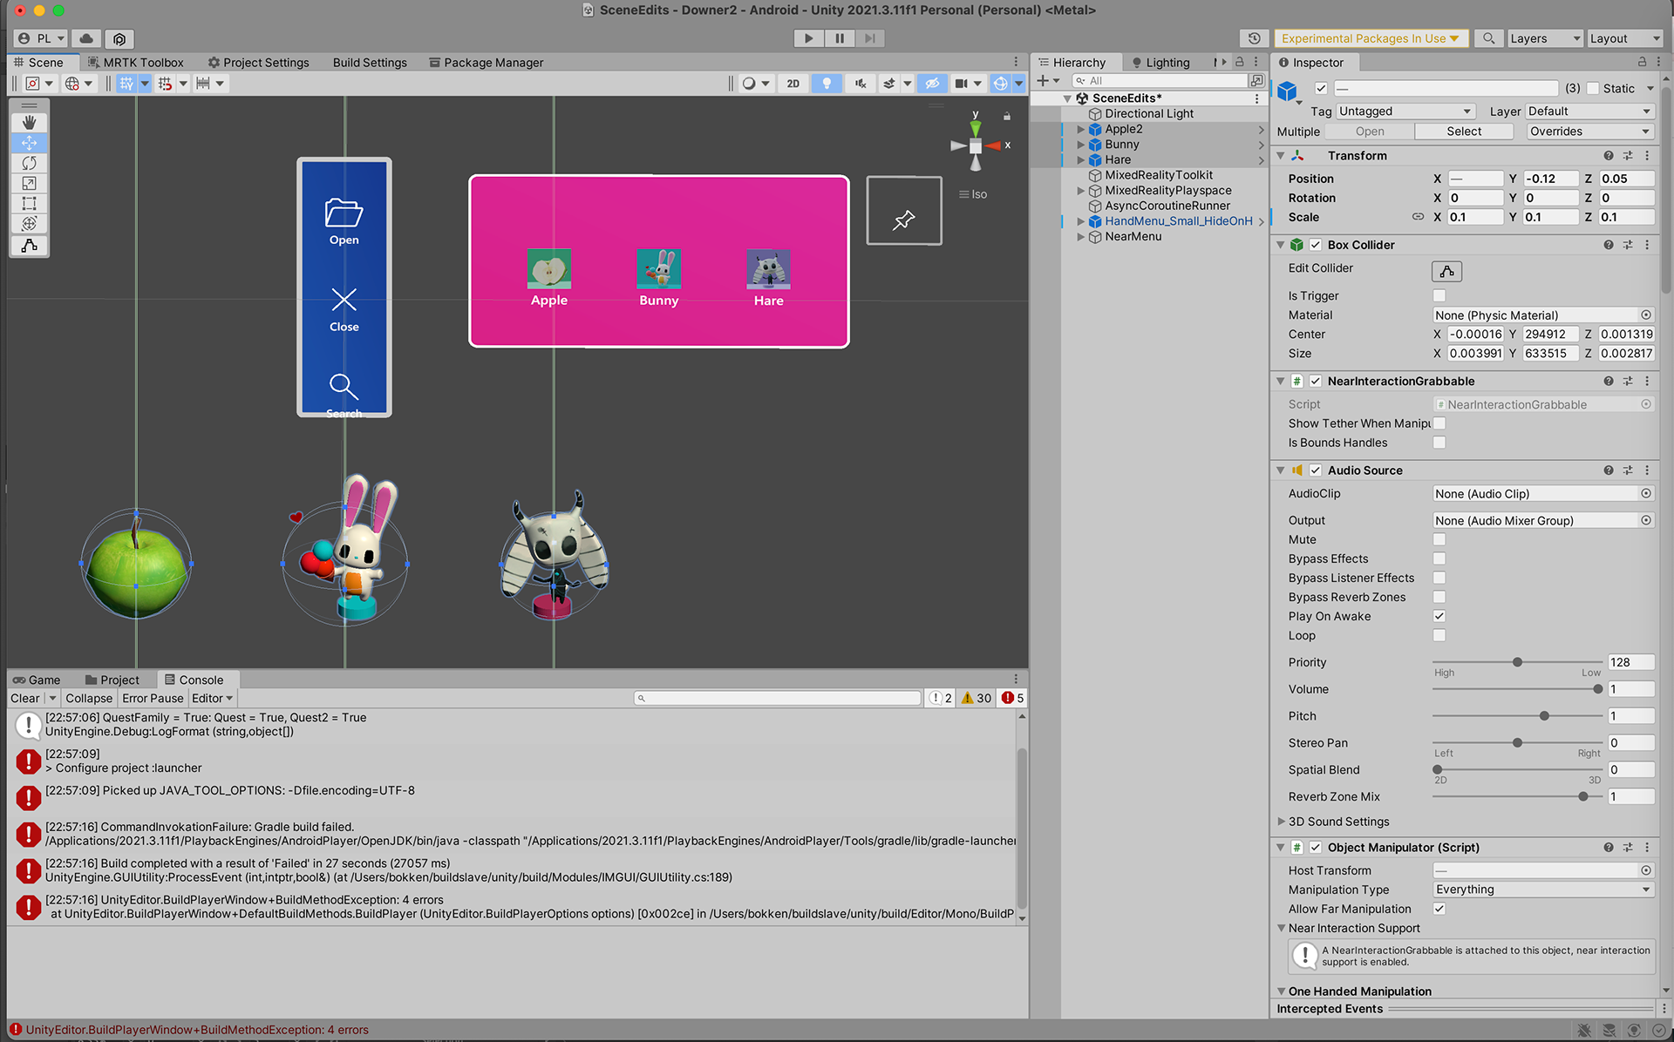Click the Select prefab button
This screenshot has height=1042, width=1674.
(x=1463, y=132)
